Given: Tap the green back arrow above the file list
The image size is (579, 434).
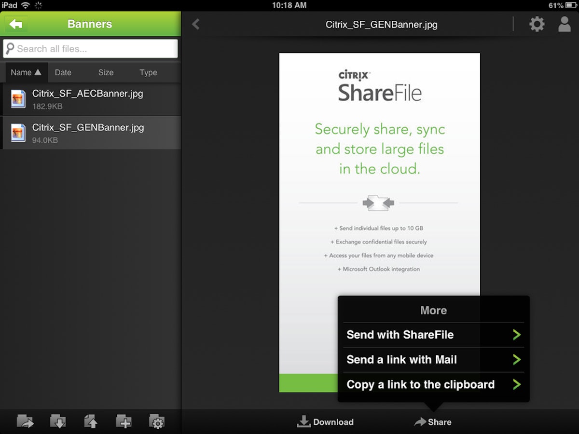Looking at the screenshot, I should [x=15, y=24].
